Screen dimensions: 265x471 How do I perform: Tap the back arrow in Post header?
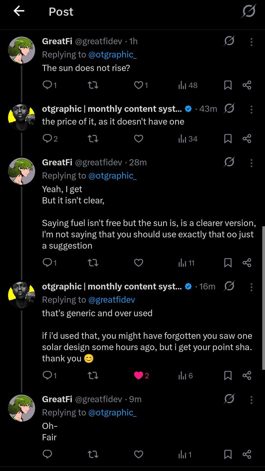pos(19,11)
